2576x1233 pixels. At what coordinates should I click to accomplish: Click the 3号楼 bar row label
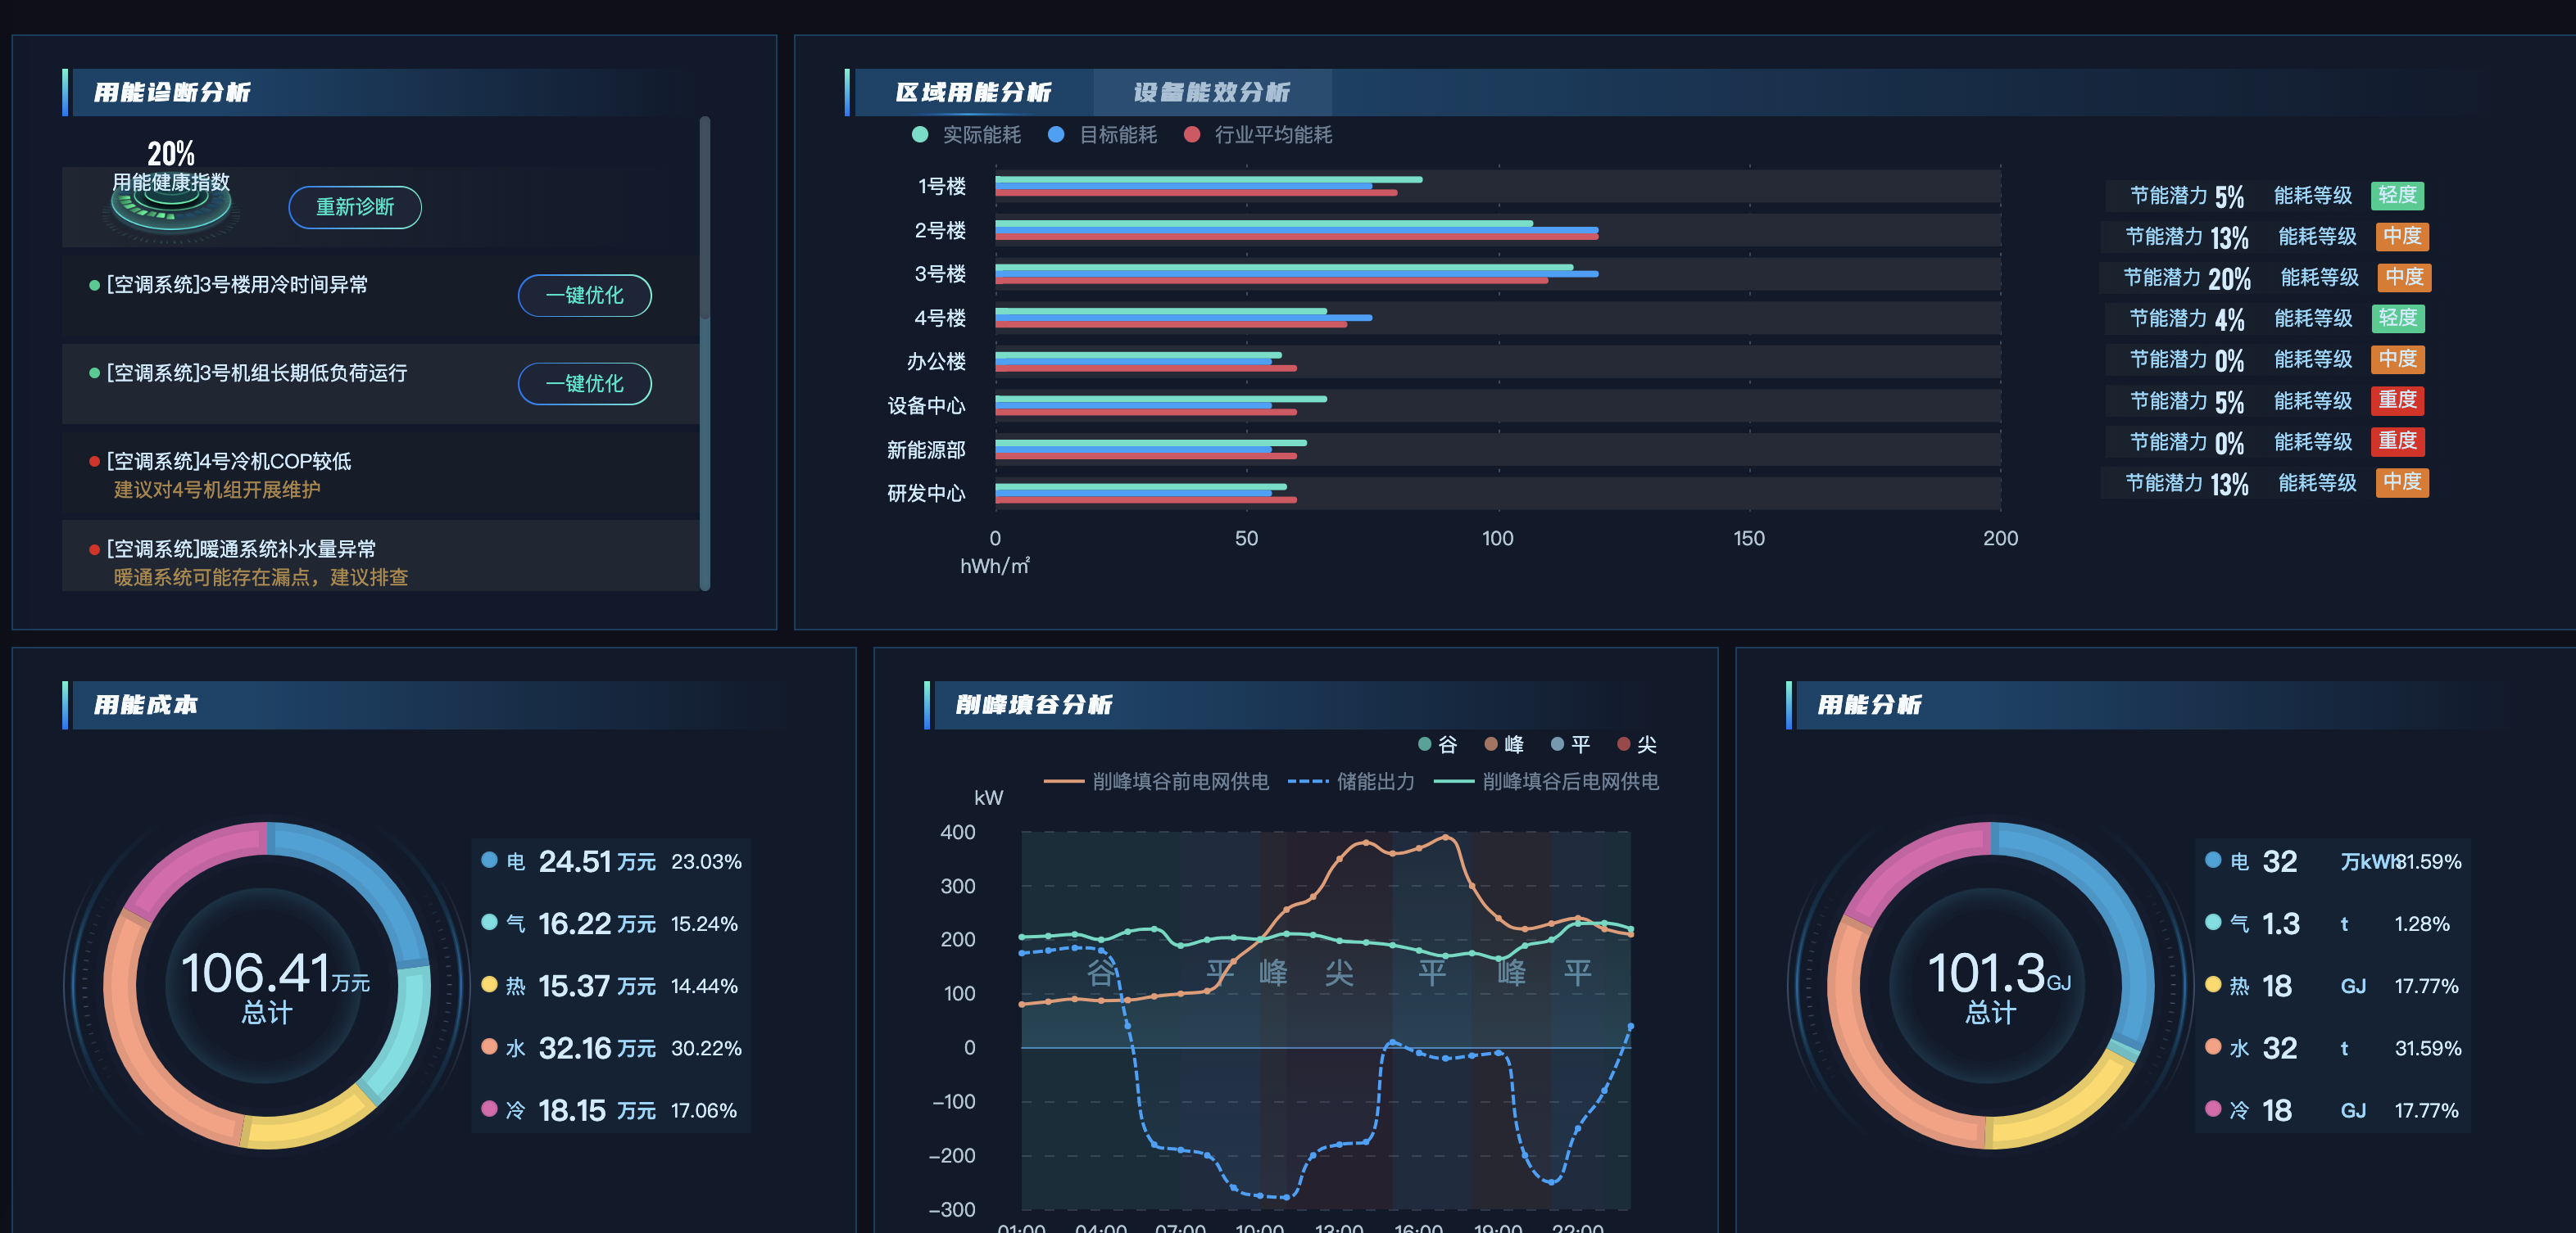pyautogui.click(x=940, y=273)
